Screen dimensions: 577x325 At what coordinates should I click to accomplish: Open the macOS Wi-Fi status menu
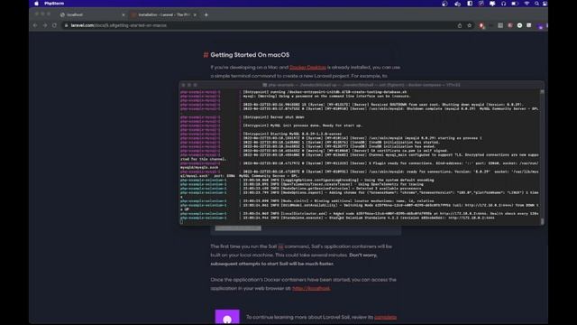[x=527, y=4]
